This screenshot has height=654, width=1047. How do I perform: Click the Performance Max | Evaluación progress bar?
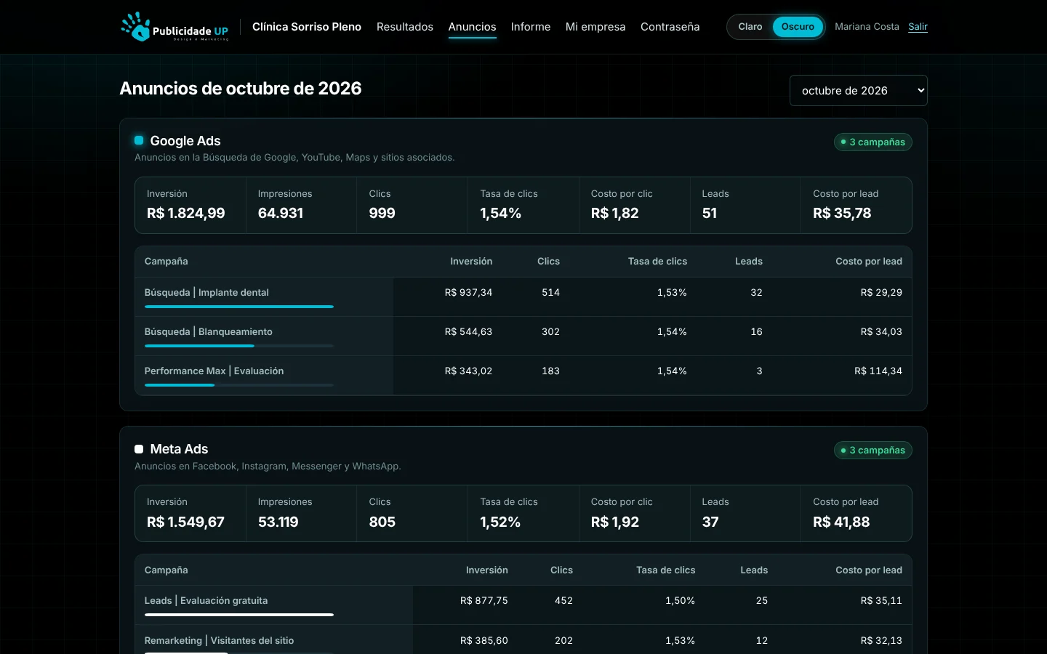tap(239, 385)
